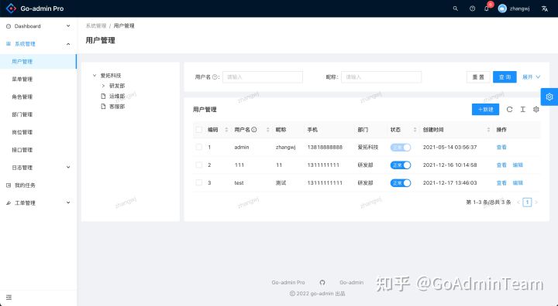558x306 pixels.
Task: Click phone number 13818888888 cell
Action: (325, 147)
